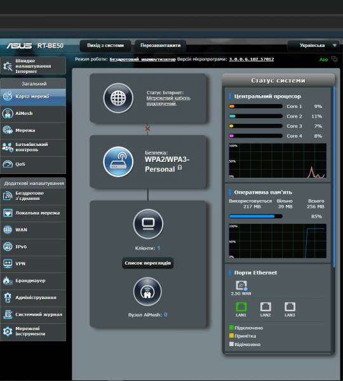The image size is (343, 381).
Task: Open the firmware version 3.0.0.6.102_57012 link
Action: point(252,59)
